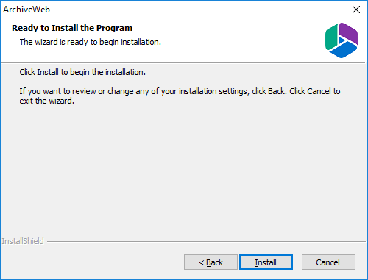Go back with the < Back button
The width and height of the screenshot is (368, 280).
210,262
